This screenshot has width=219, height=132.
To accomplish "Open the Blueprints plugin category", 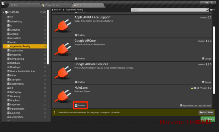I will coord(15,55).
